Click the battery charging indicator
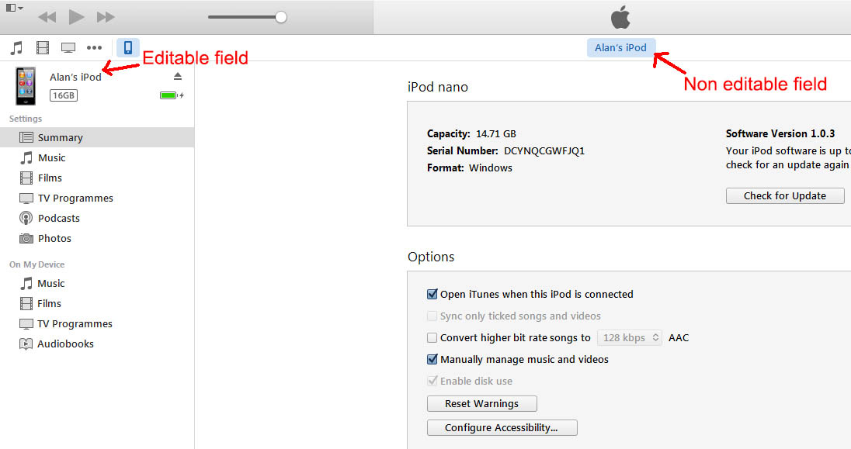This screenshot has width=851, height=449. [x=172, y=95]
